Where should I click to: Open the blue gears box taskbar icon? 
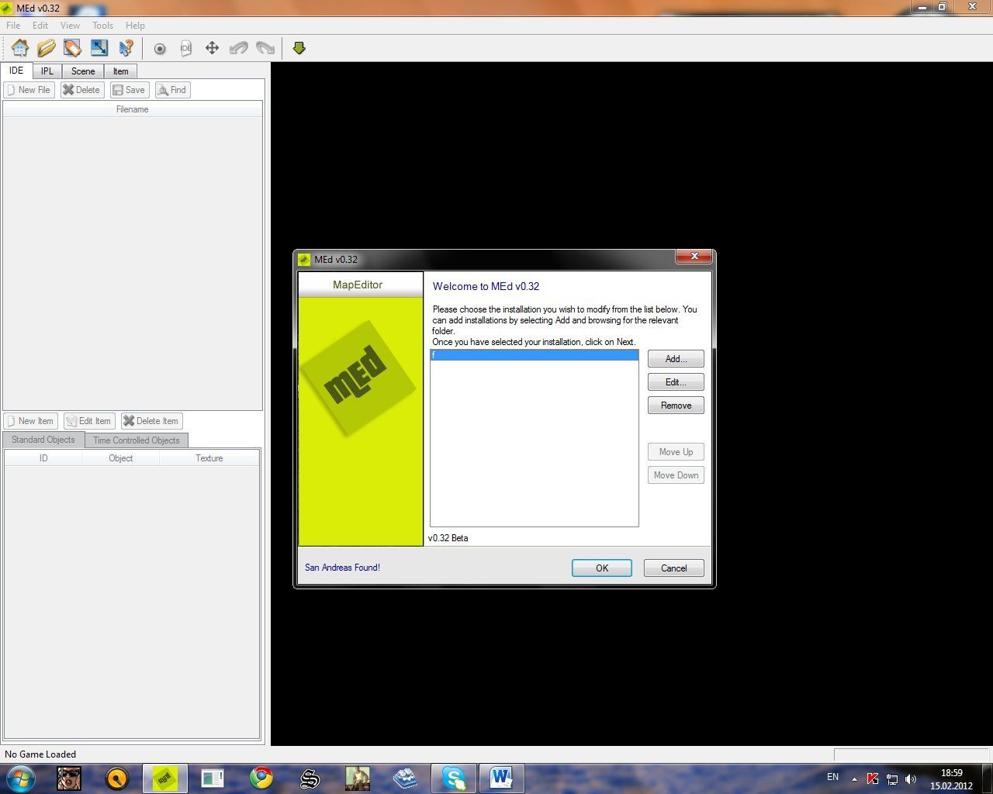[406, 778]
